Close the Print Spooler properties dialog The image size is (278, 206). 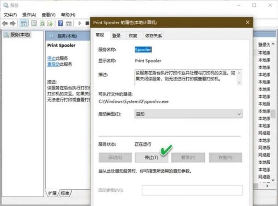[247, 22]
